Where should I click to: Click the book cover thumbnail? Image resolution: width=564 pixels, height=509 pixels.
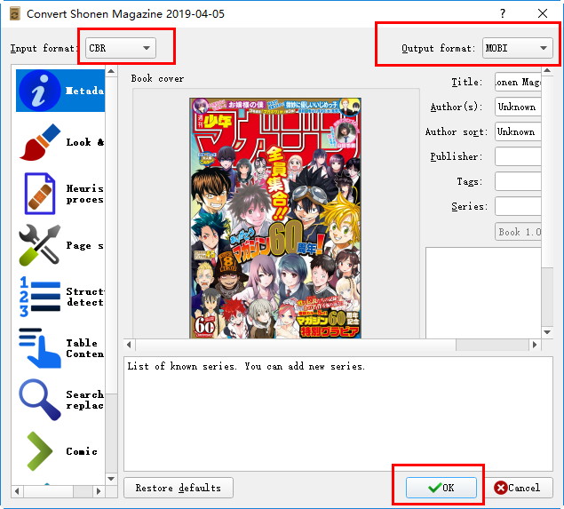pos(275,218)
